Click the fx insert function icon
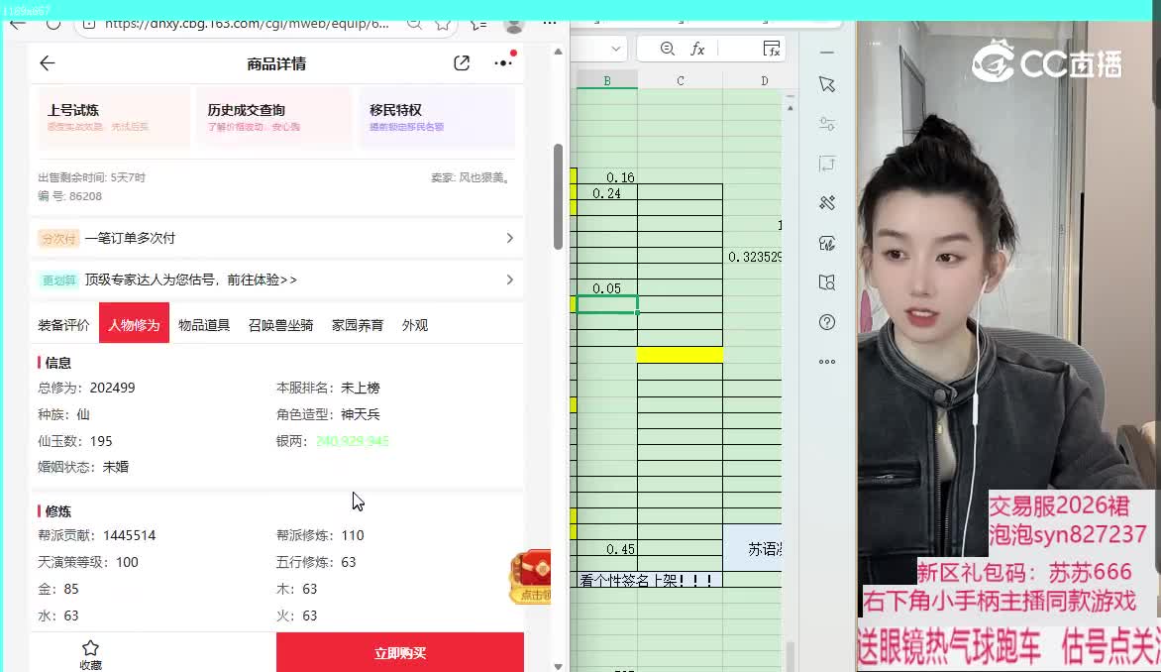Viewport: 1161px width, 672px height. click(697, 49)
